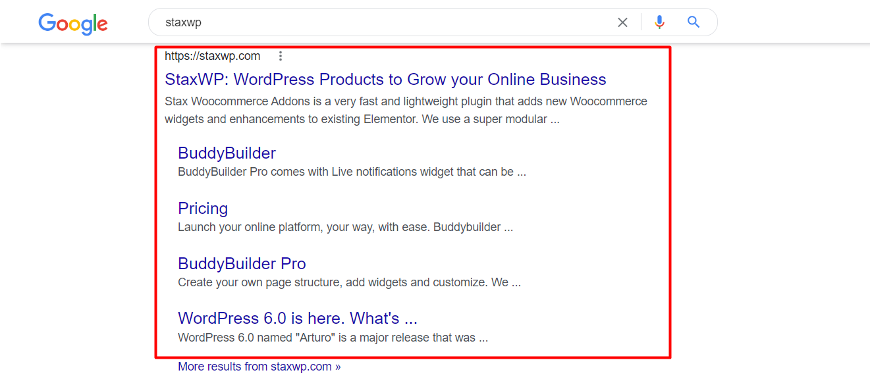Click the https://staxwp.com breadcrumb link
The width and height of the screenshot is (870, 385).
tap(212, 56)
